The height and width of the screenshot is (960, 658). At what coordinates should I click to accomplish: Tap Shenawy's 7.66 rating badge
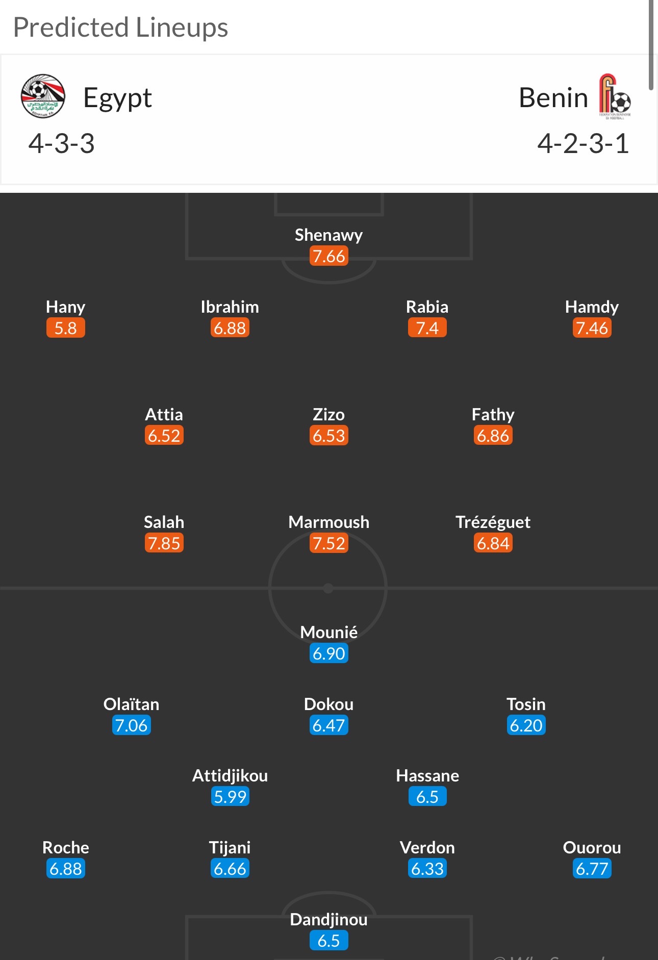pos(328,256)
